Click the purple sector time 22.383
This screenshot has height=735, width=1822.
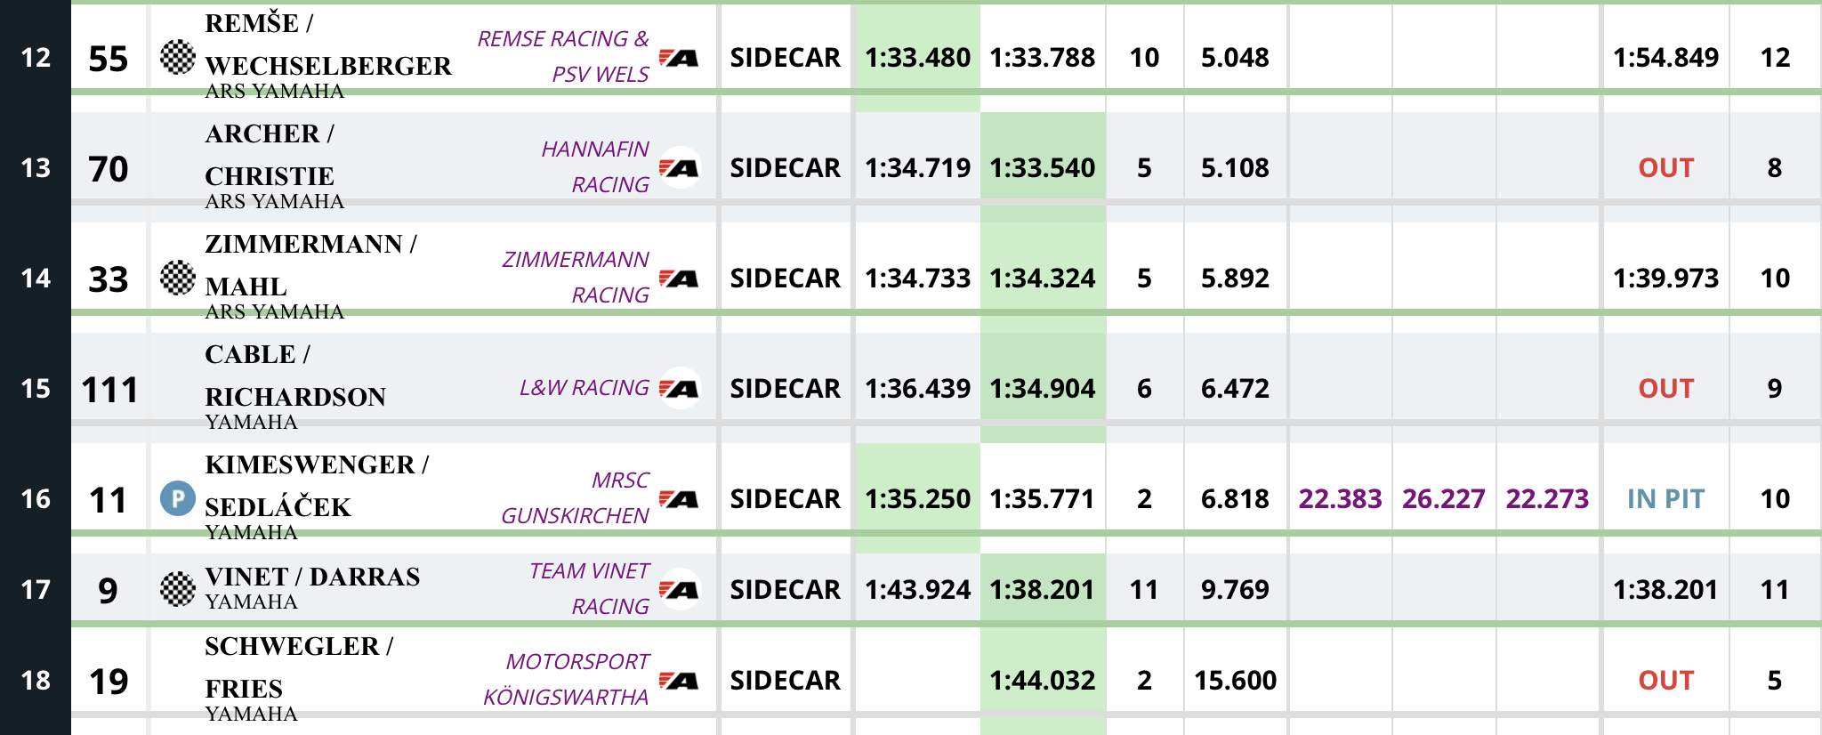click(1340, 498)
